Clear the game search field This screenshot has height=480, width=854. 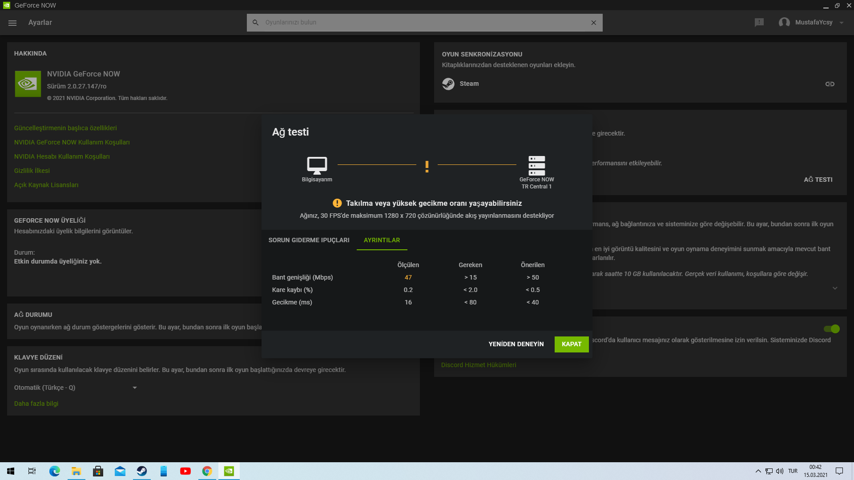click(x=593, y=23)
